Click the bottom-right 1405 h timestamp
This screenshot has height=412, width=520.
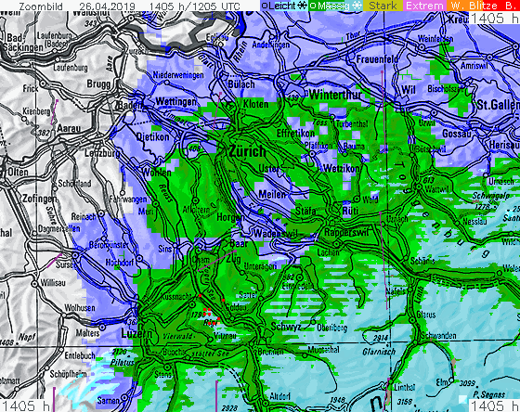(494, 406)
